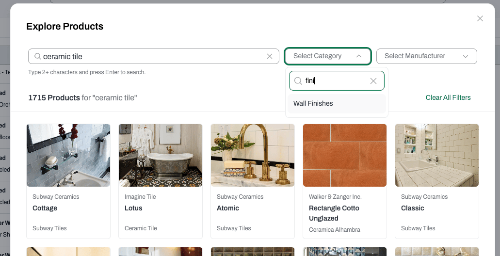Click the Lotus product name

(133, 208)
